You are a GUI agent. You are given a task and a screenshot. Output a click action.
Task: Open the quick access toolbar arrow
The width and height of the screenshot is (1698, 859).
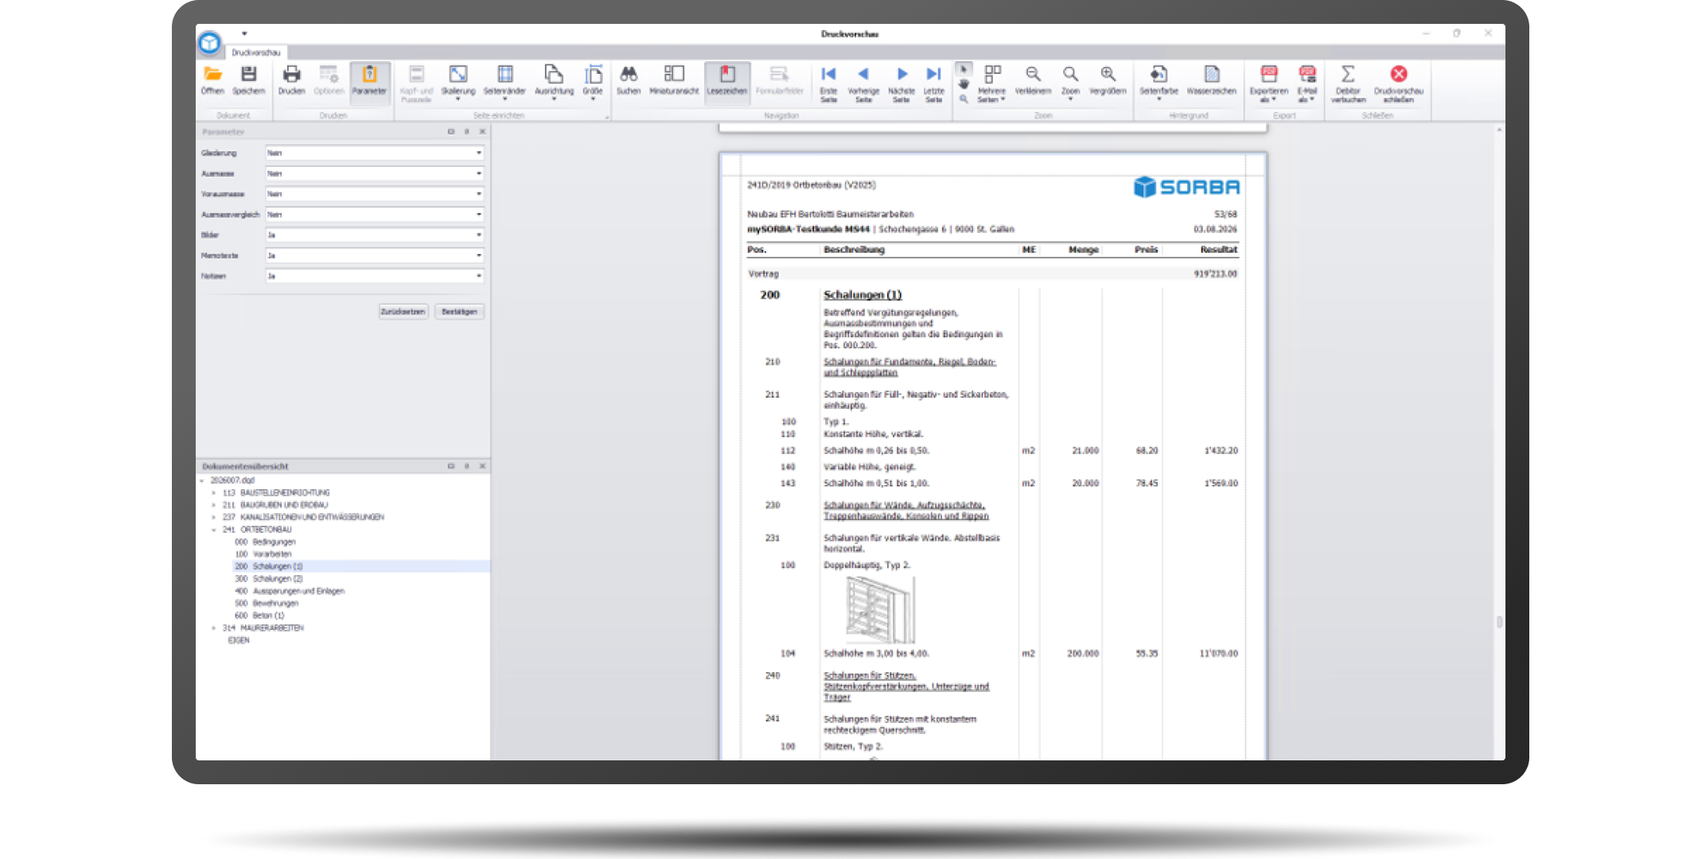(x=244, y=33)
